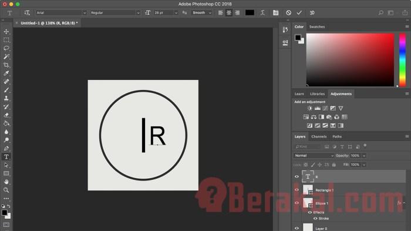This screenshot has height=231, width=411.
Task: Toggle visibility of the Stroke effect
Action: click(316, 219)
